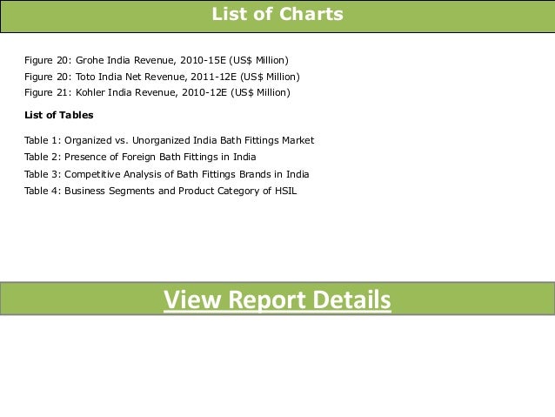The height and width of the screenshot is (417, 555).
Task: Select 'Table 2: Presence of Foreign Bath Fittings' entry
Action: pyautogui.click(x=140, y=157)
